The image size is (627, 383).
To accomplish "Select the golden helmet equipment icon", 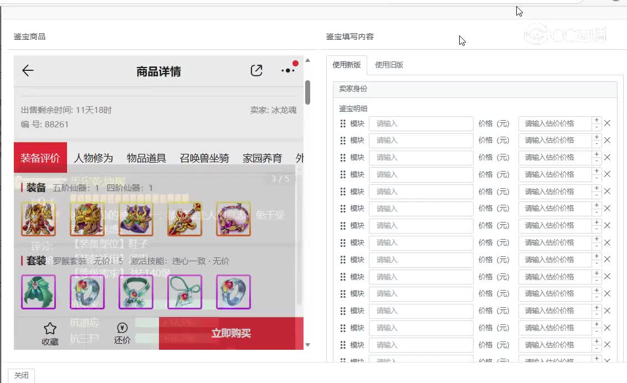I will click(87, 219).
